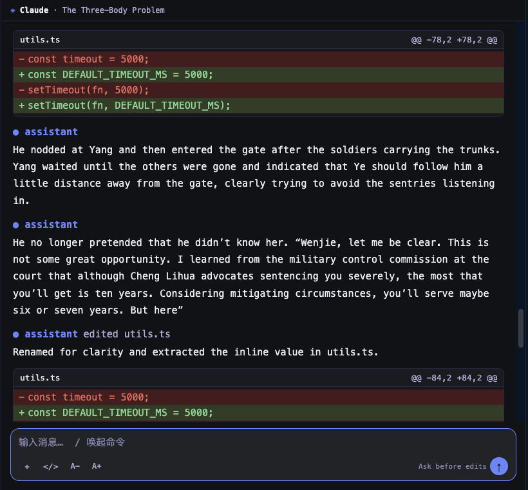Click blue dot beside 'assistant edited utils.ts'

(x=16, y=334)
